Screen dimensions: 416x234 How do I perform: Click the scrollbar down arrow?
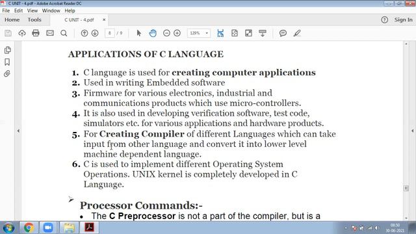406,218
